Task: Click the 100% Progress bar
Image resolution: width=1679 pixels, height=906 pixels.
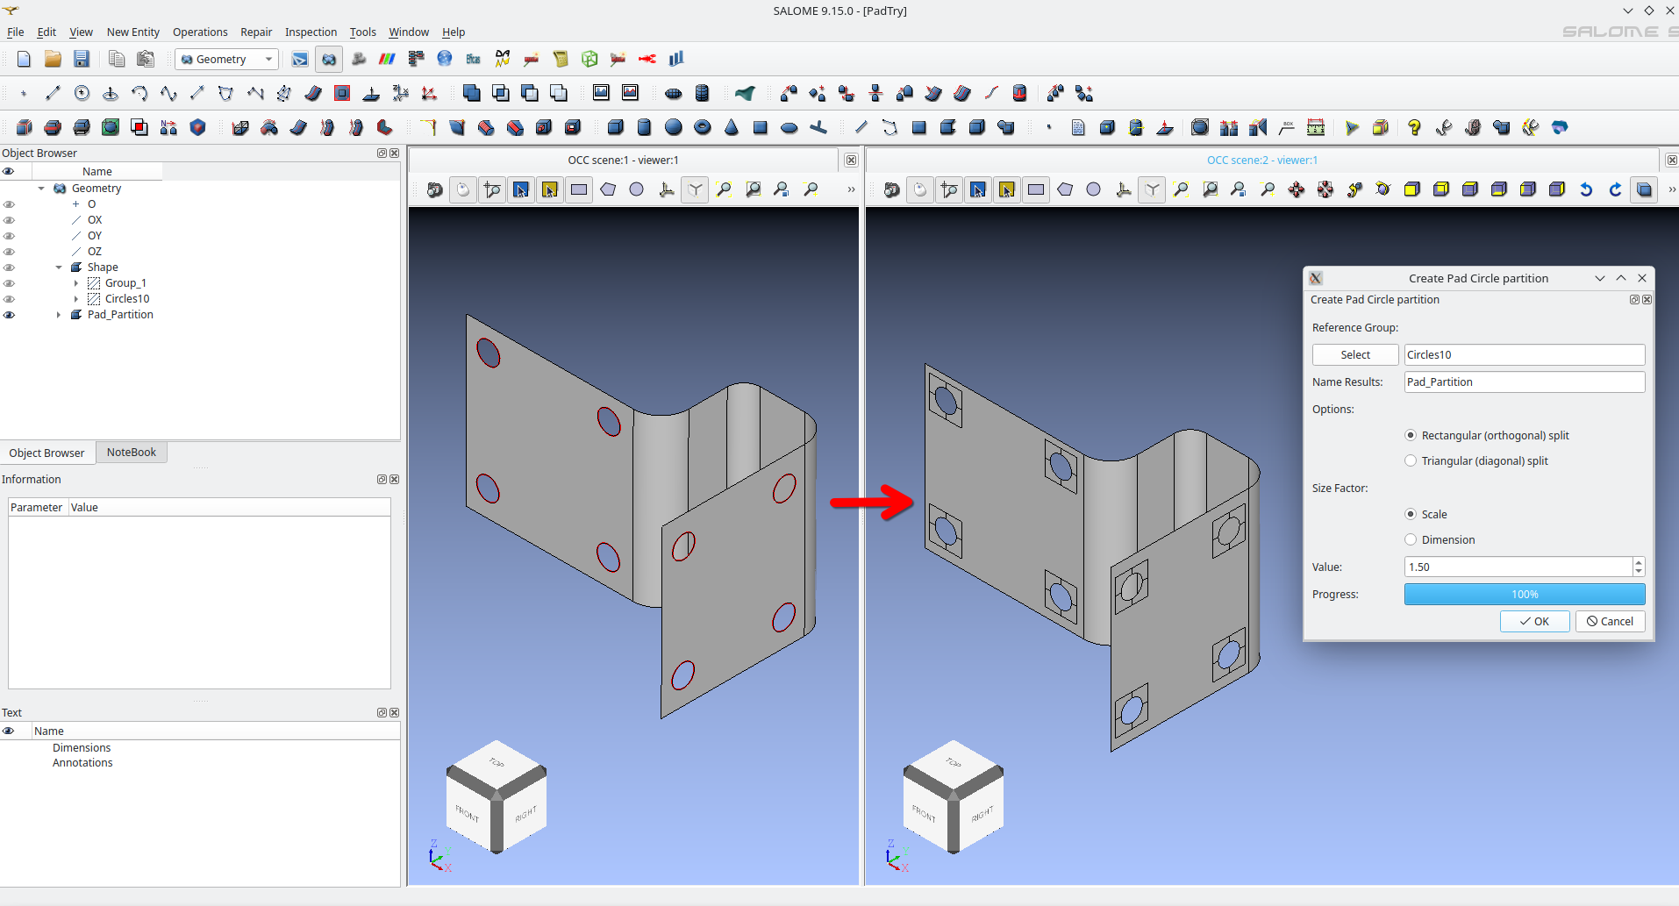Action: pos(1524,594)
